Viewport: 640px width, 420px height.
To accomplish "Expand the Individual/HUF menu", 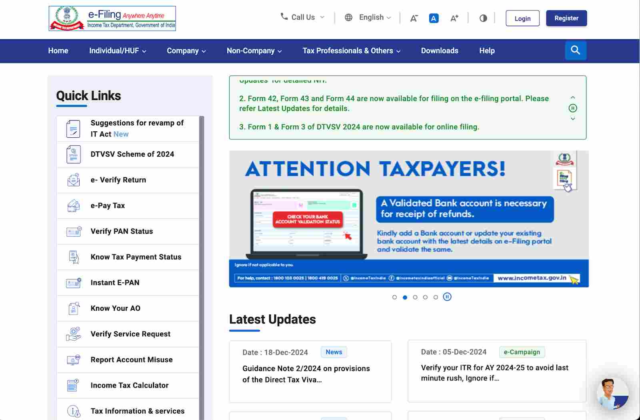I will [118, 51].
